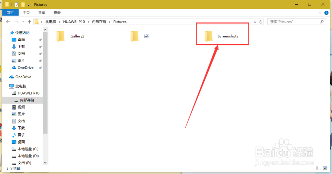The image size is (332, 174).
Task: Expand the address bar history dropdown
Action: coord(255,22)
